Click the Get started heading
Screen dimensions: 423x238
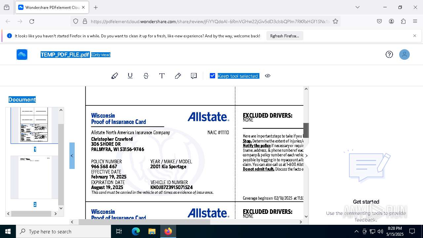click(366, 202)
